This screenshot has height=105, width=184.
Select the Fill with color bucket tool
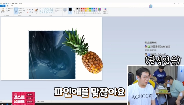30,9
